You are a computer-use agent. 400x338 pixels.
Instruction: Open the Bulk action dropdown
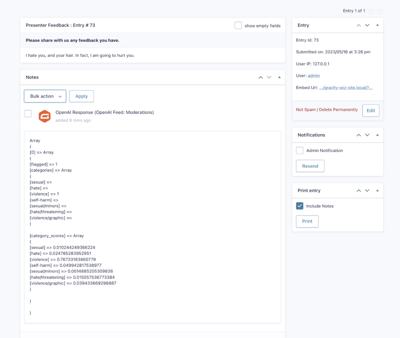(x=45, y=96)
